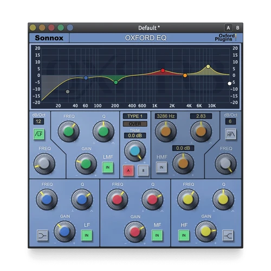Select the grey B setting button

[x=143, y=170]
